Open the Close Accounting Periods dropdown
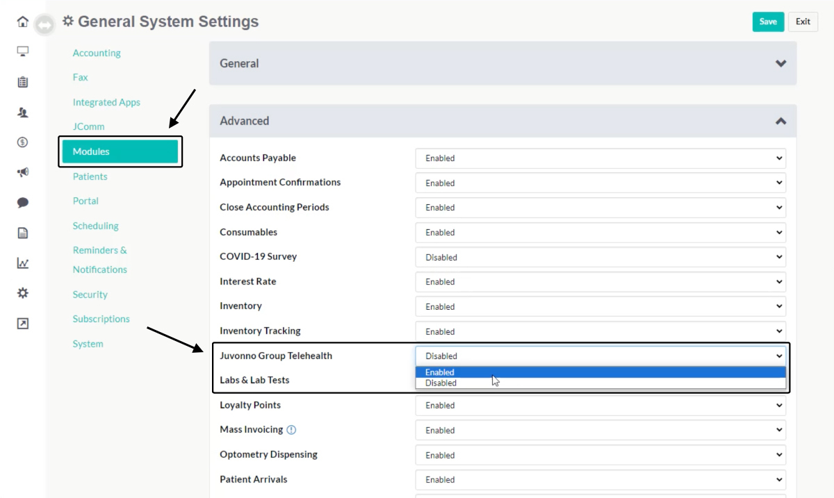This screenshot has width=834, height=498. tap(600, 208)
